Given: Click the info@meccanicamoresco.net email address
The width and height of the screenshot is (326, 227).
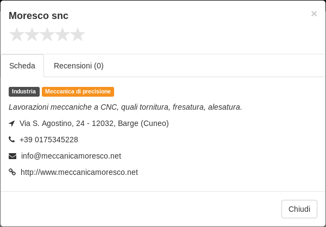Looking at the screenshot, I should coord(71,156).
